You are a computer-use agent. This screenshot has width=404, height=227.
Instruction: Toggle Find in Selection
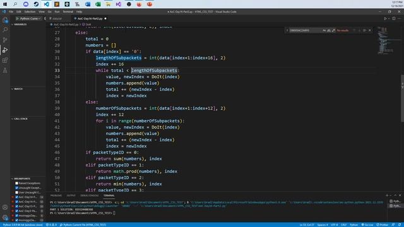(x=365, y=30)
